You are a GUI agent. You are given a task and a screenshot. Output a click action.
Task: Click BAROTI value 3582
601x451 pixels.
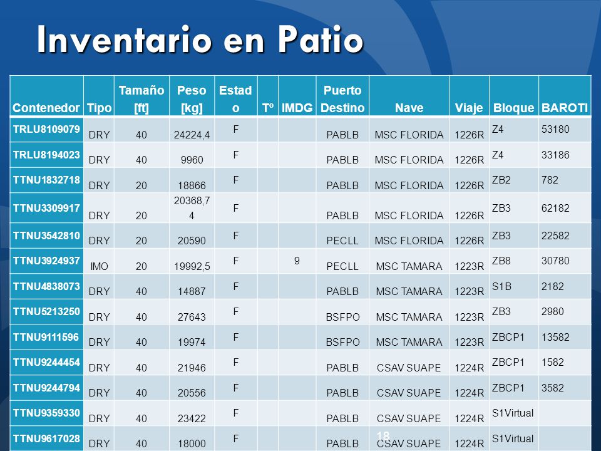(552, 388)
